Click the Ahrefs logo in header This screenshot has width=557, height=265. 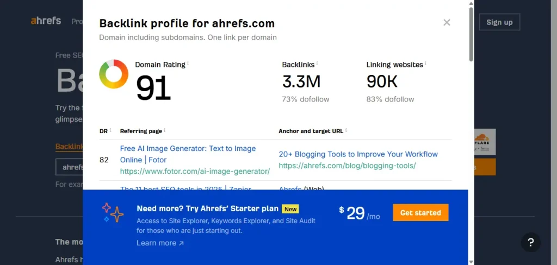click(46, 21)
